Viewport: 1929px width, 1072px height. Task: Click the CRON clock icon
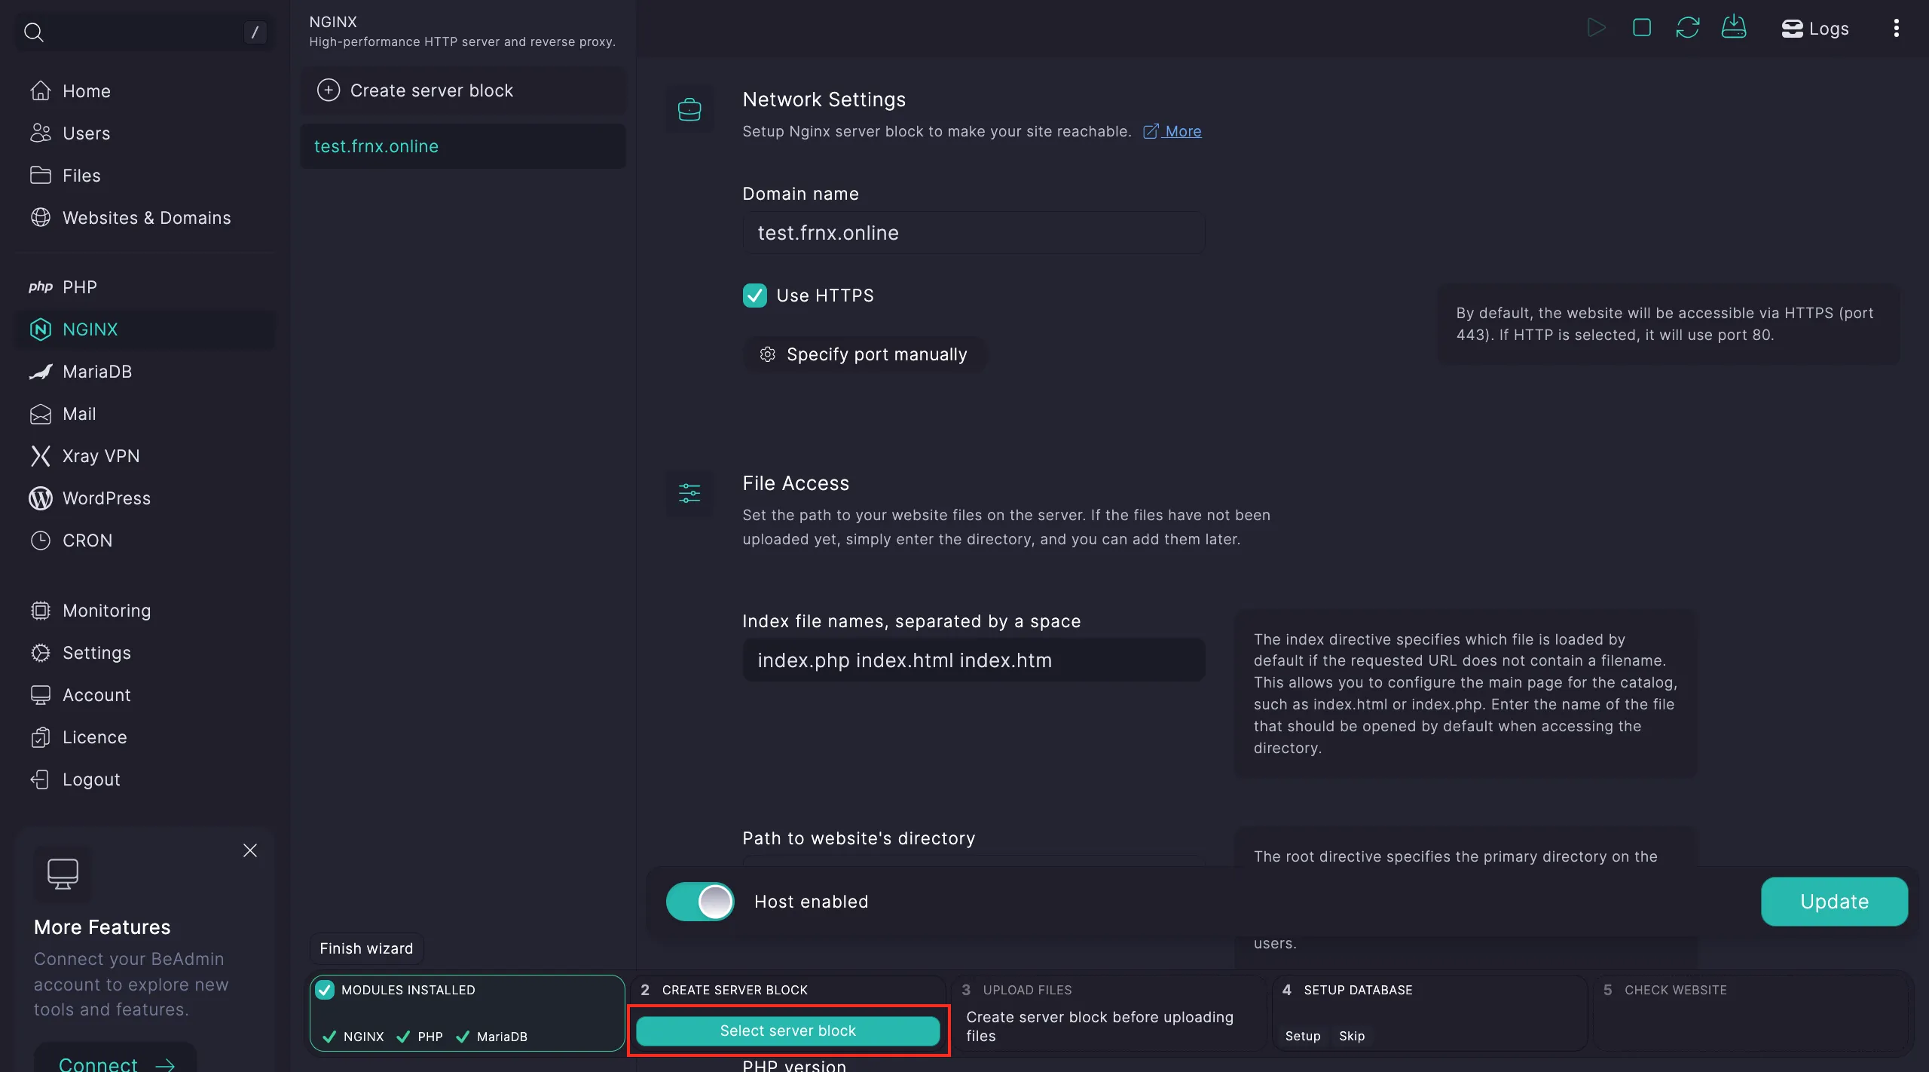pos(41,541)
